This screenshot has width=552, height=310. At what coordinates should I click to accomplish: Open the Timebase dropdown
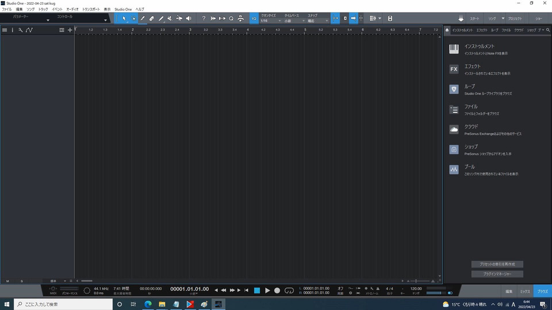click(294, 21)
